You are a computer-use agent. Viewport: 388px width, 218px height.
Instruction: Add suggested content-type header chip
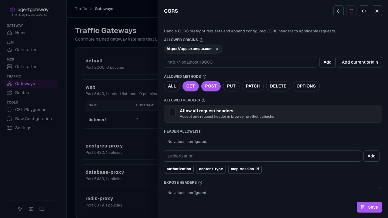tap(211, 169)
